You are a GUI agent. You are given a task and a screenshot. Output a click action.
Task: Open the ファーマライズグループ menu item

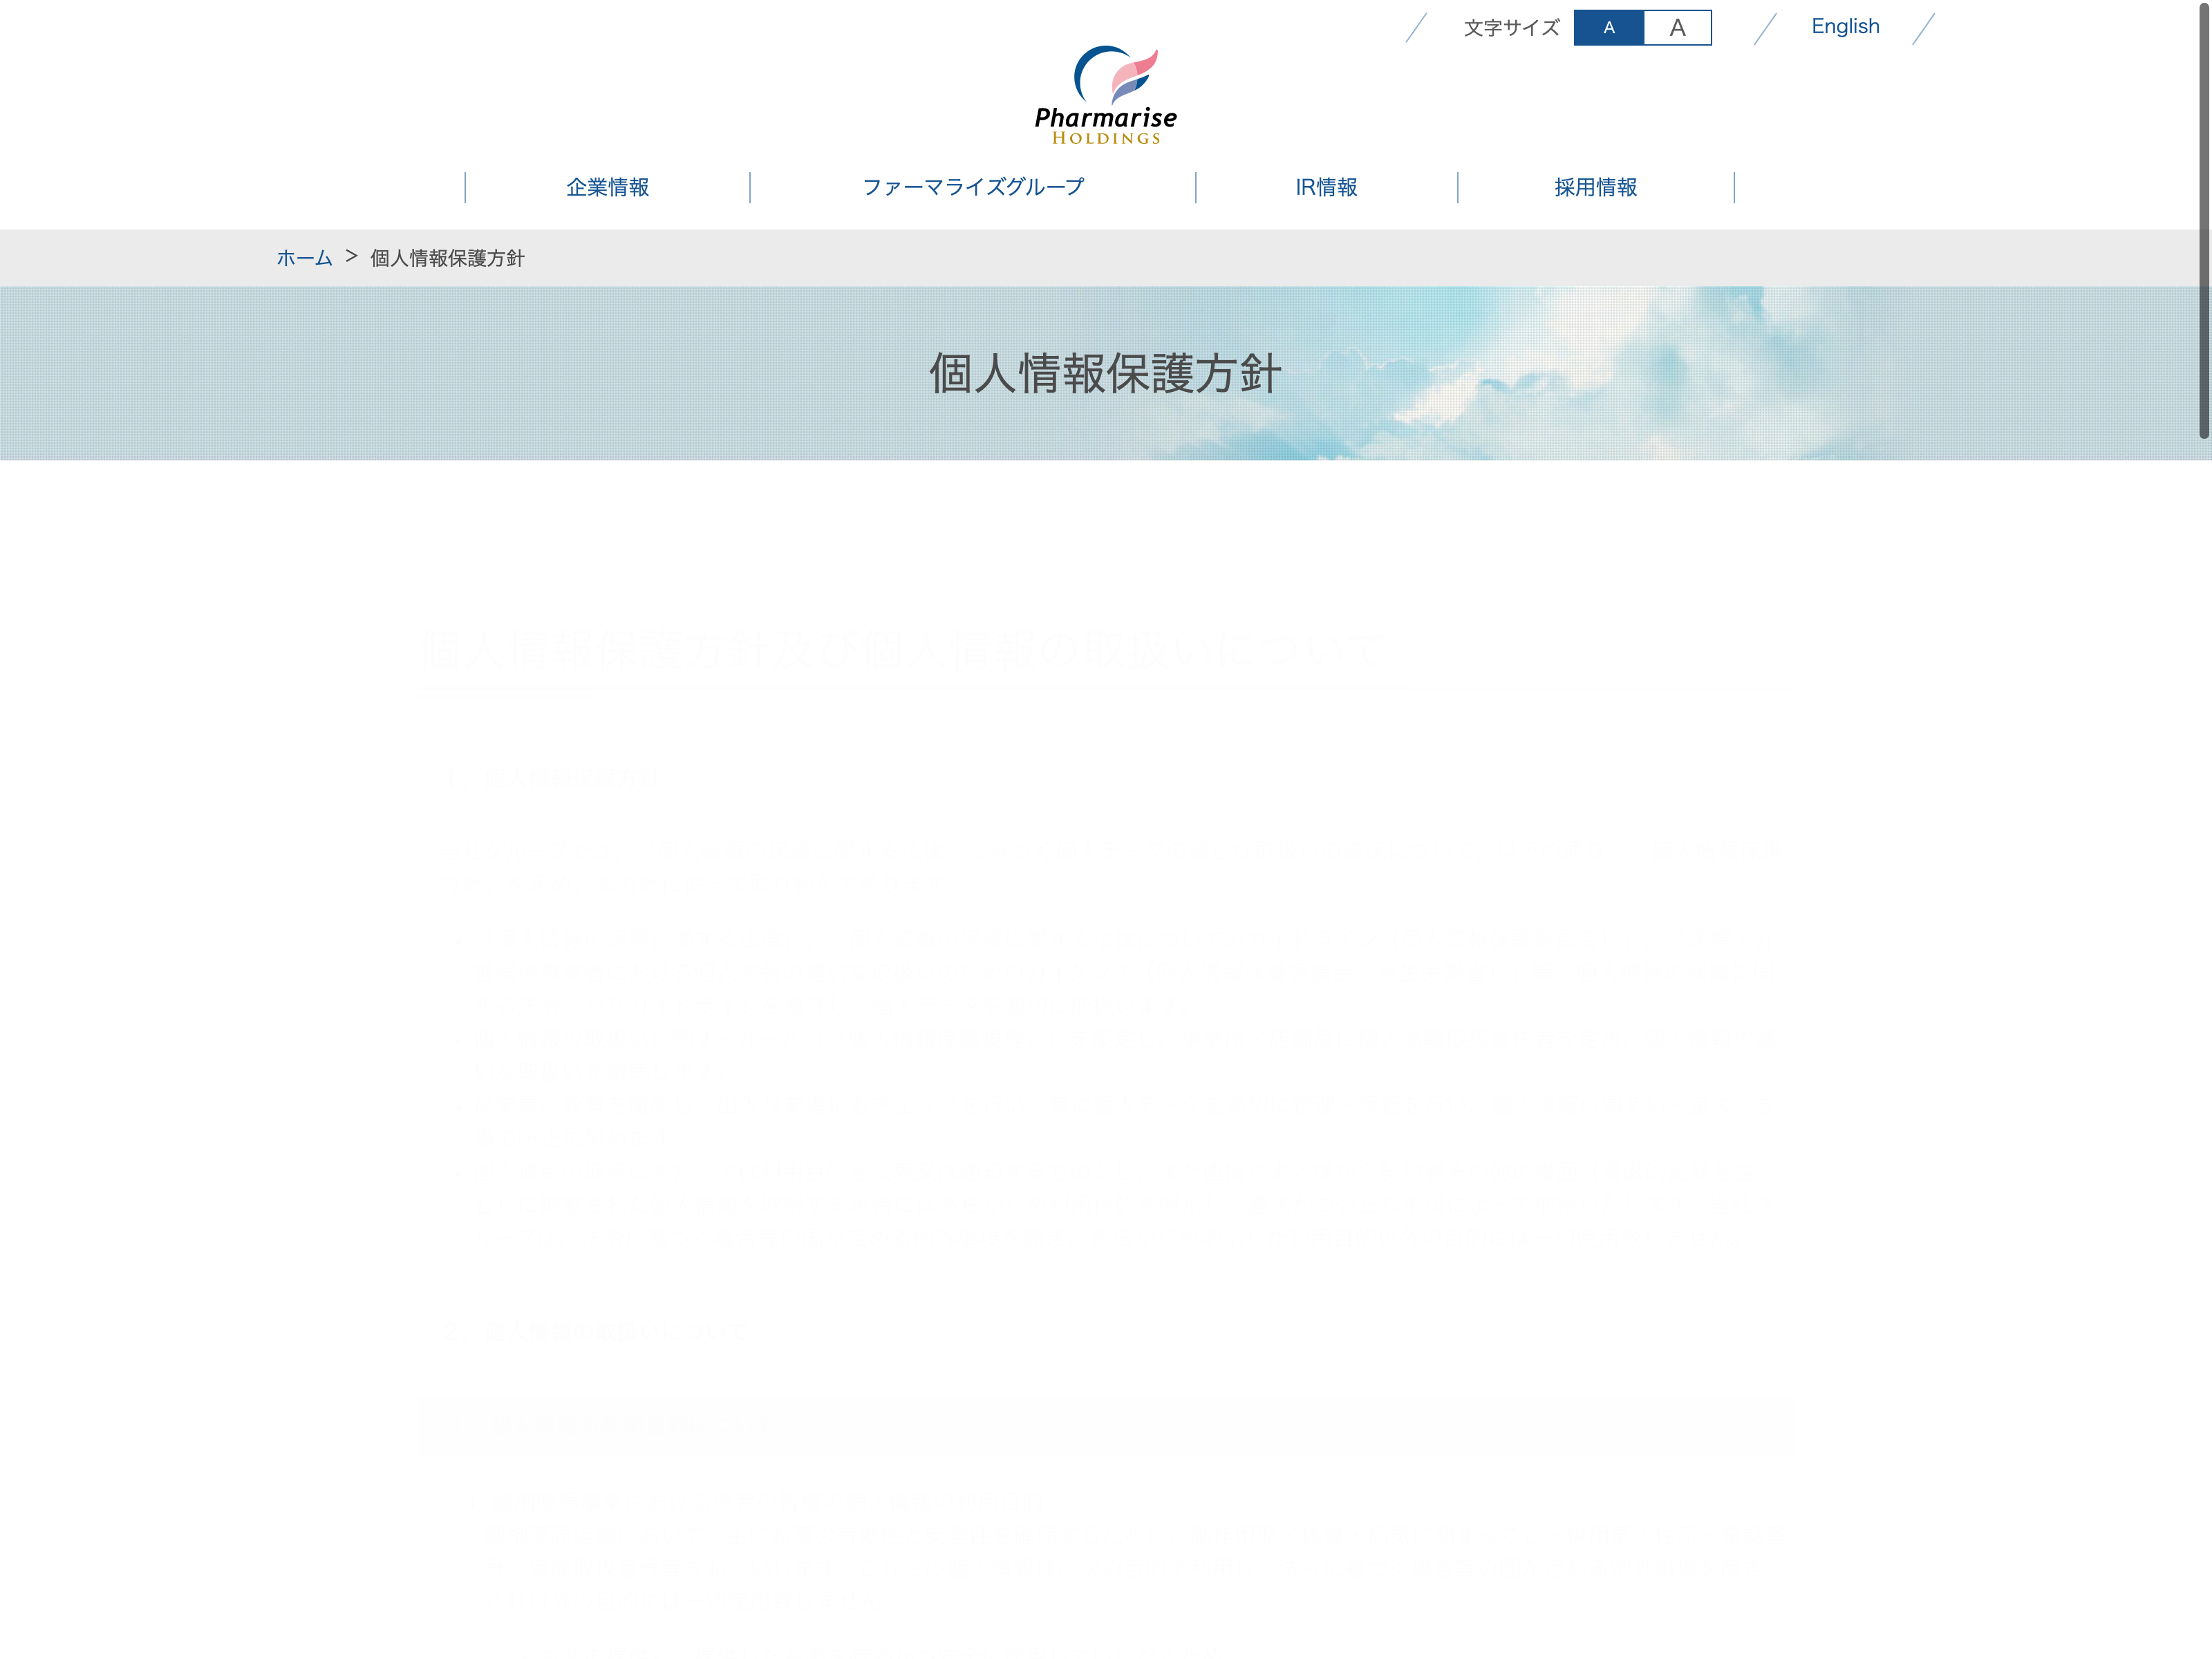972,187
